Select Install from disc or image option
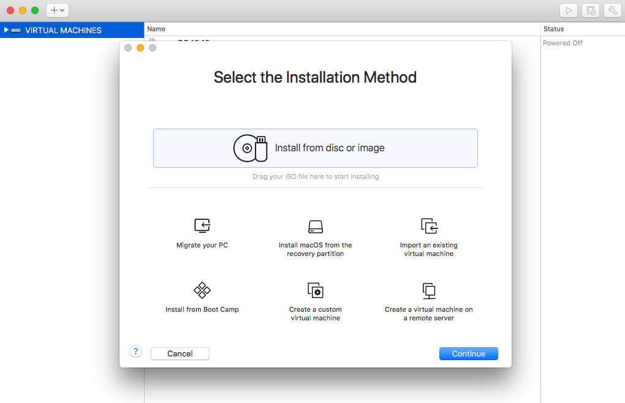Viewport: 625px width, 403px height. (x=316, y=148)
